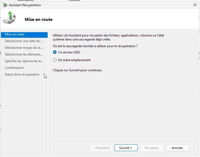This screenshot has width=200, height=157.
Task: Select "Statut de la récupération" in the sidebar
Action: [22, 74]
